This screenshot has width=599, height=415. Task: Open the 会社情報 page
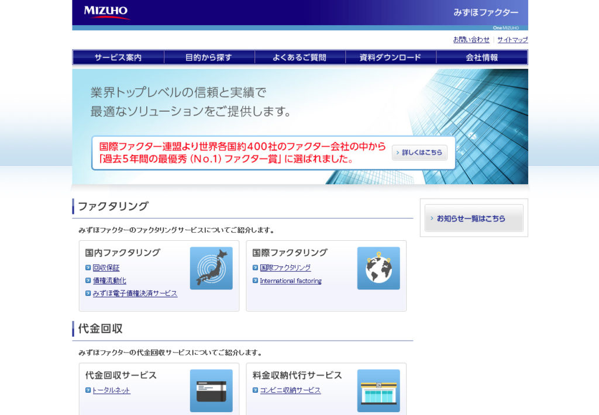pyautogui.click(x=482, y=57)
